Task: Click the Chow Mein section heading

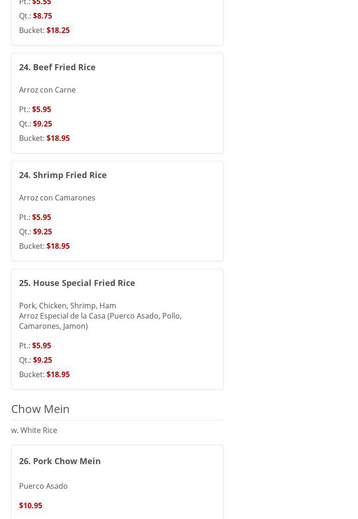Action: coord(40,409)
